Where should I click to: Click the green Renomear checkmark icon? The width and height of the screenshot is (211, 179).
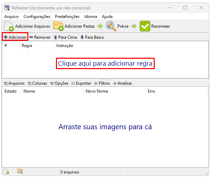click(145, 26)
